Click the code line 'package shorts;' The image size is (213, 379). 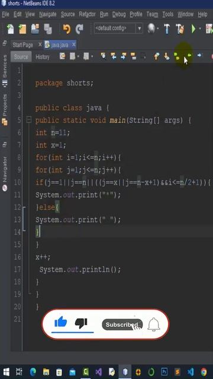pos(64,83)
